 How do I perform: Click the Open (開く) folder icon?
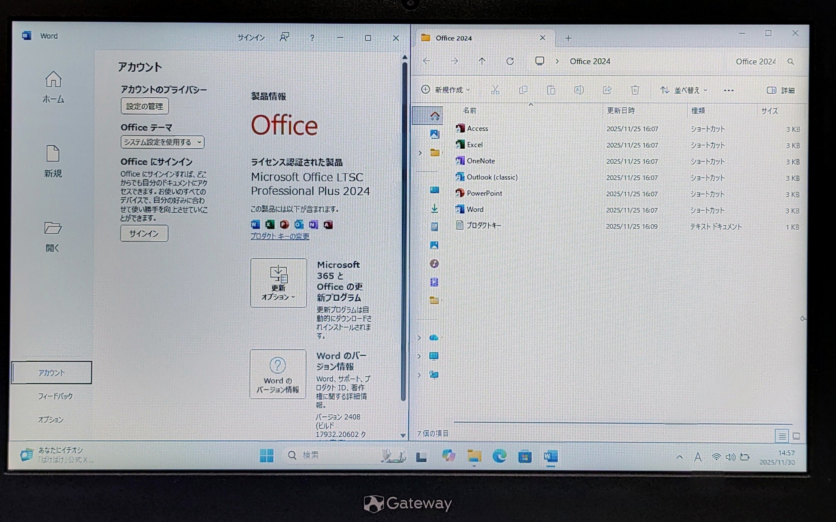click(x=53, y=228)
